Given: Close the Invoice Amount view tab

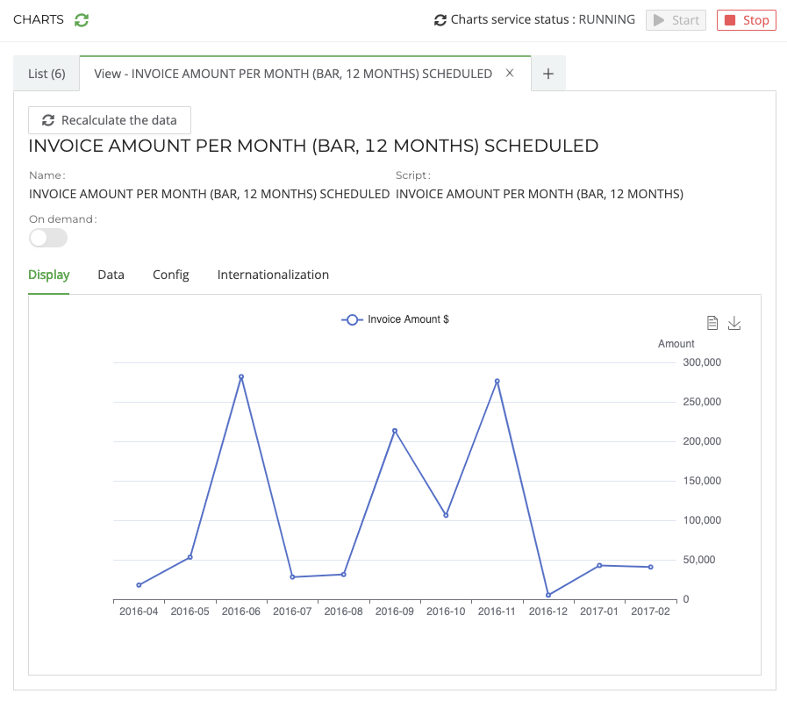Looking at the screenshot, I should 510,74.
